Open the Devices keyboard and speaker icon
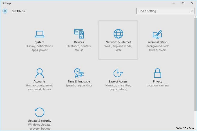Image resolution: width=197 pixels, height=131 pixels. coord(79,34)
